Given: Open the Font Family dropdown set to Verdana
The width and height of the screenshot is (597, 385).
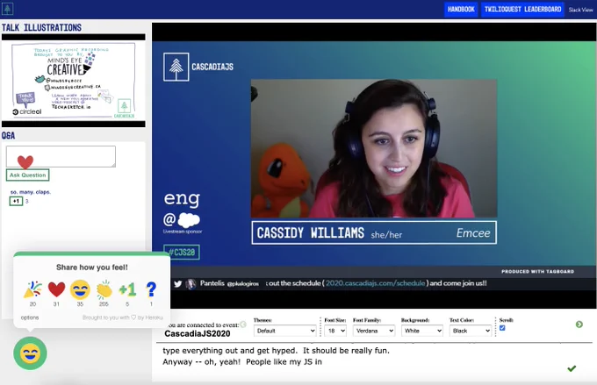Looking at the screenshot, I should pos(374,331).
